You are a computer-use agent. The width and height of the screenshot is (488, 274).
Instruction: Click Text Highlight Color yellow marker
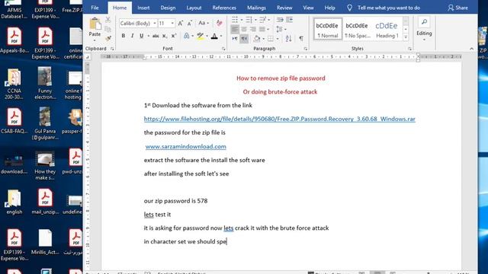[200, 37]
